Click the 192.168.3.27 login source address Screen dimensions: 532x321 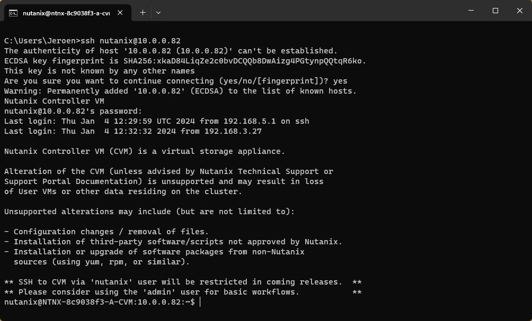click(233, 131)
